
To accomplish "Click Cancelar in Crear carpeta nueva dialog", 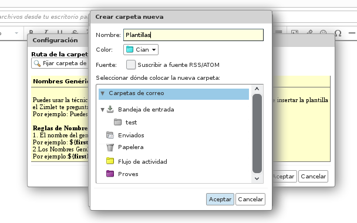I will [x=251, y=199].
